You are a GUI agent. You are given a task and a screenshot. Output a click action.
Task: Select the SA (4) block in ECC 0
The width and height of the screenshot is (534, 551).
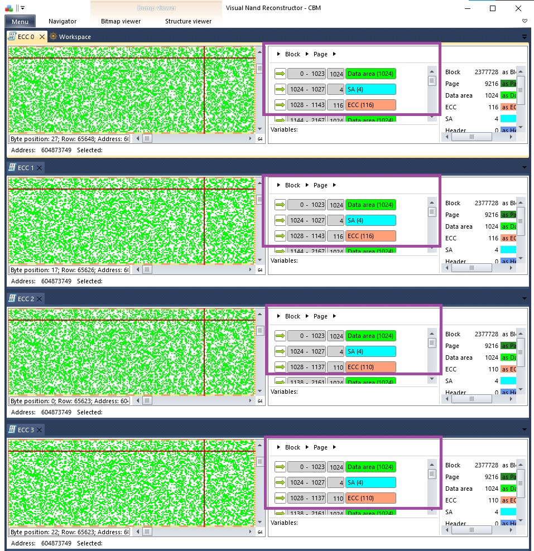pos(371,89)
